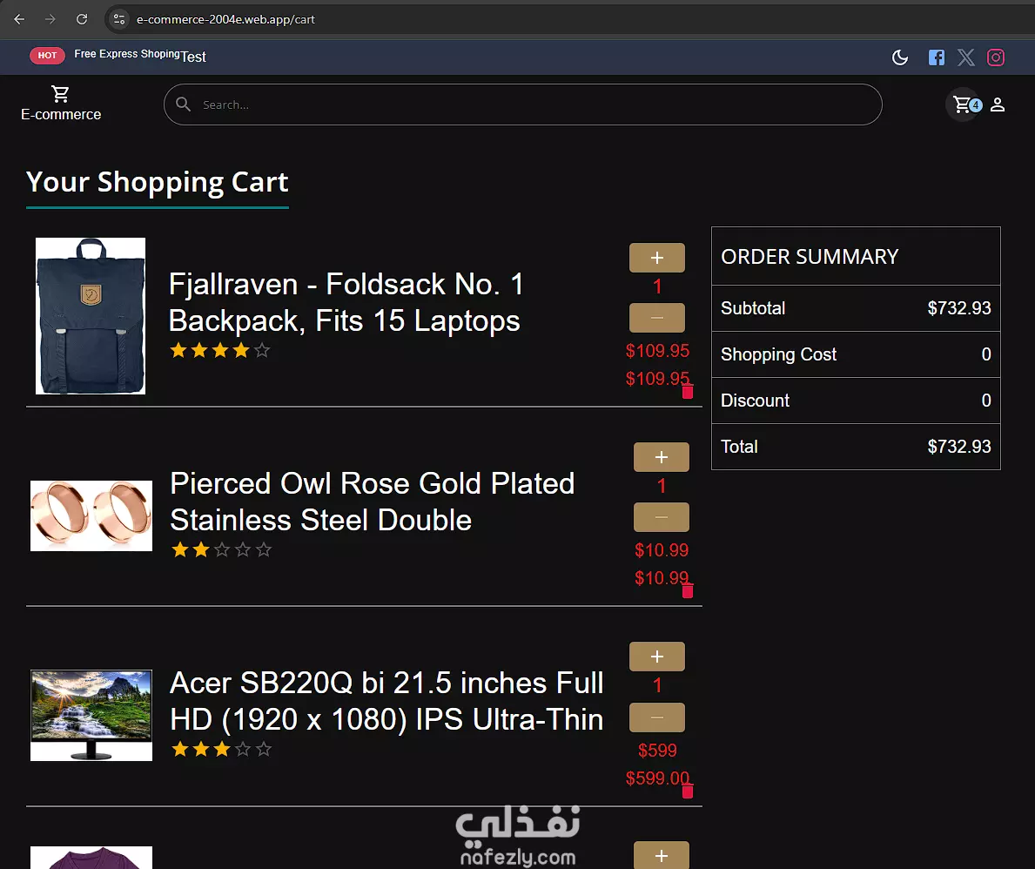Decrease quantity of Acer SB220Q monitor
The image size is (1035, 869).
[x=656, y=717]
